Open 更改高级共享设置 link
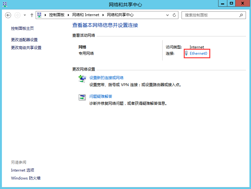The image size is (251, 189). (26, 47)
